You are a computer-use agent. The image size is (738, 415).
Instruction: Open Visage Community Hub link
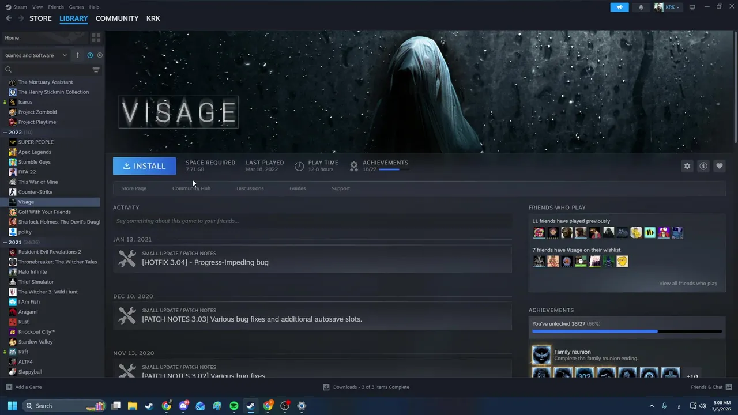tap(191, 188)
